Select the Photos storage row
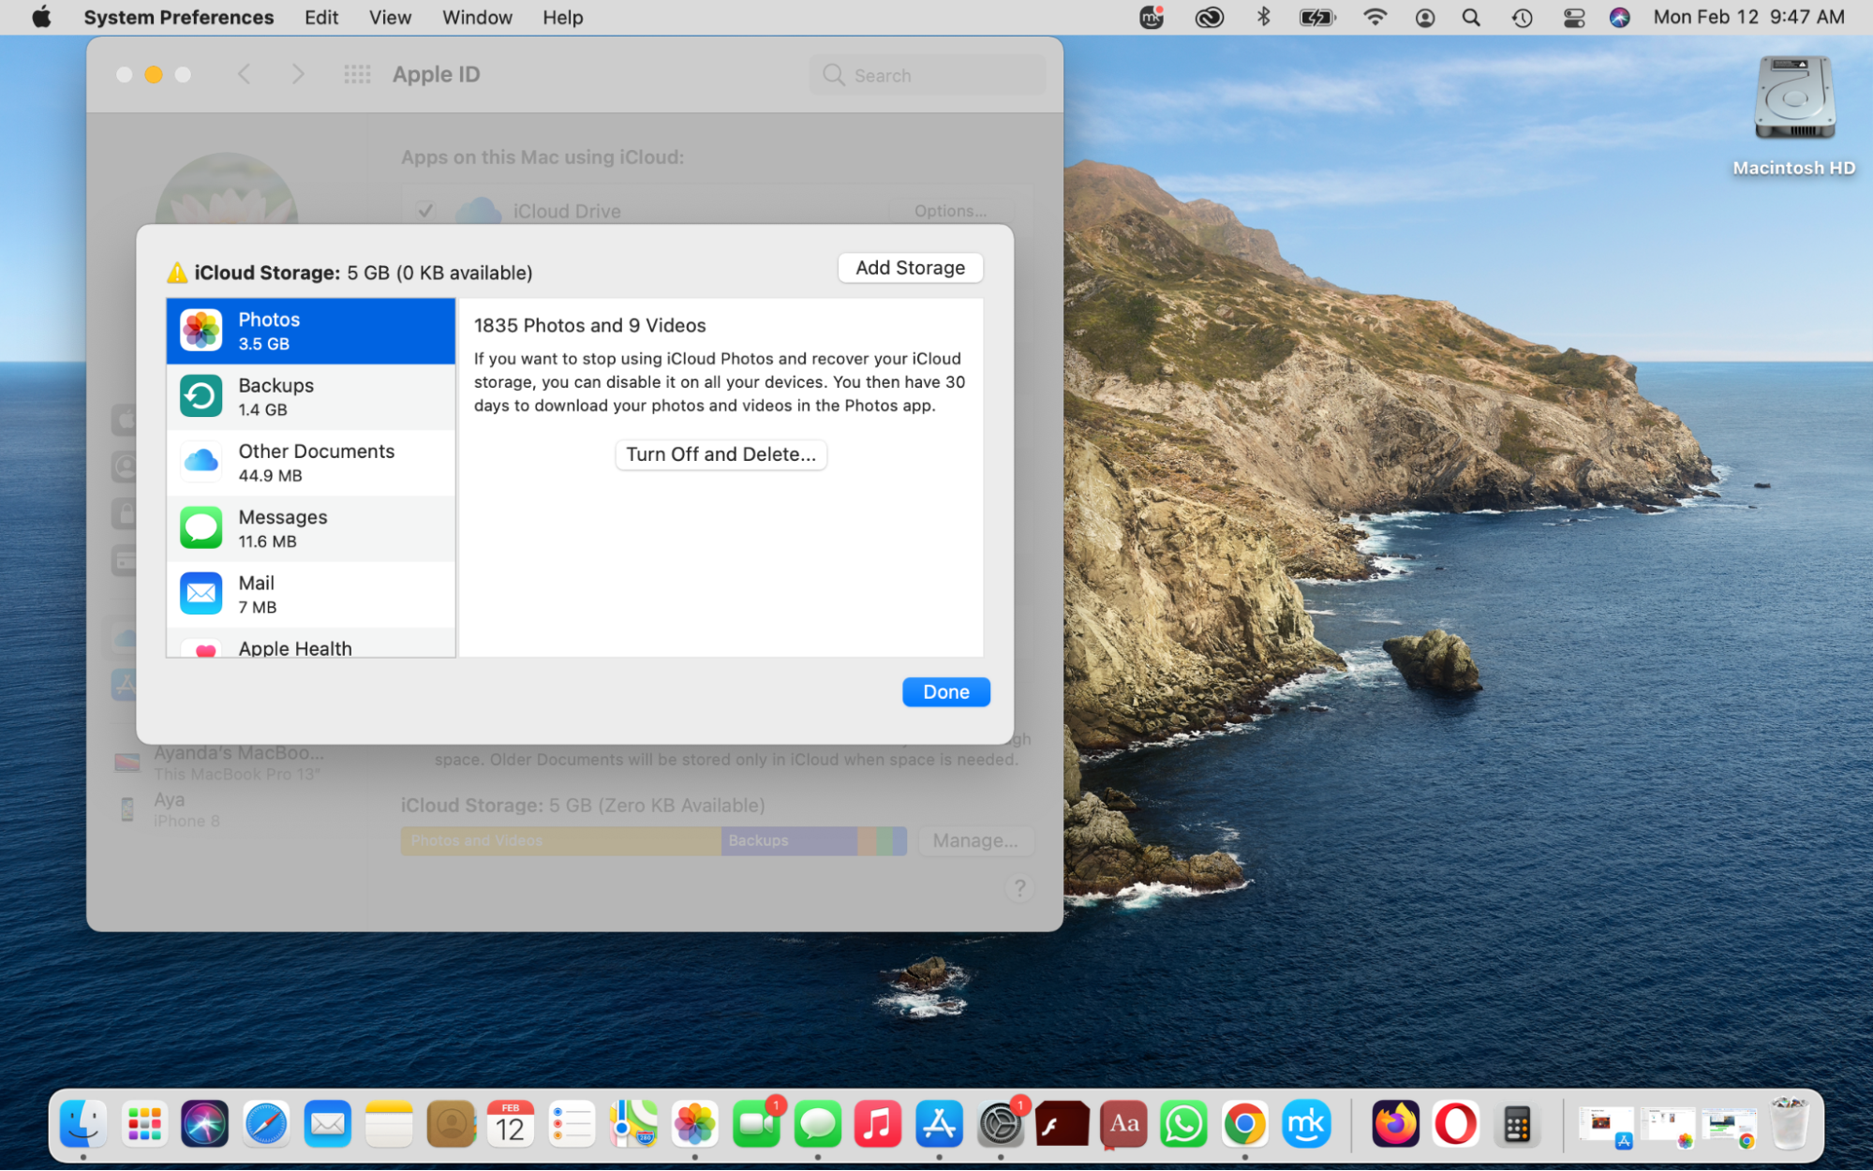Image resolution: width=1873 pixels, height=1171 pixels. [x=310, y=331]
